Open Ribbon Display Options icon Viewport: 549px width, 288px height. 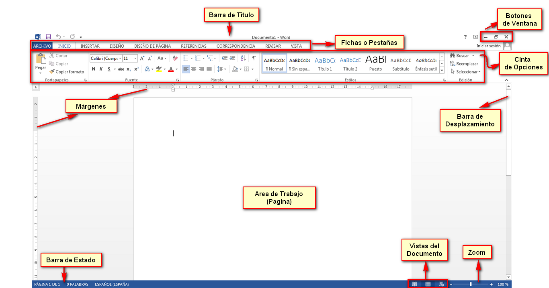pyautogui.click(x=475, y=37)
